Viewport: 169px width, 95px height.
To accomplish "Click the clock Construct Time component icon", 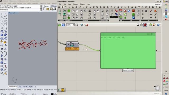I will (121, 14).
